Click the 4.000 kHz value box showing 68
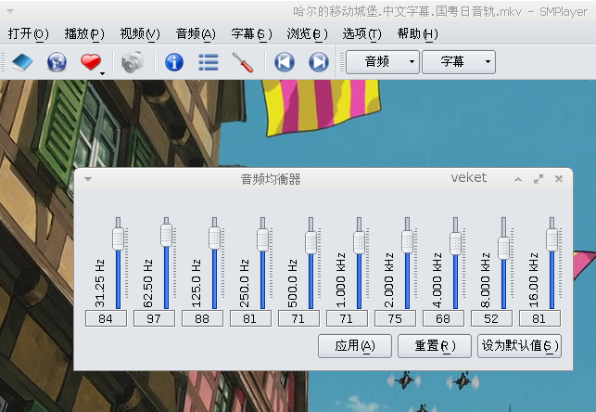The height and width of the screenshot is (412, 596). click(443, 318)
